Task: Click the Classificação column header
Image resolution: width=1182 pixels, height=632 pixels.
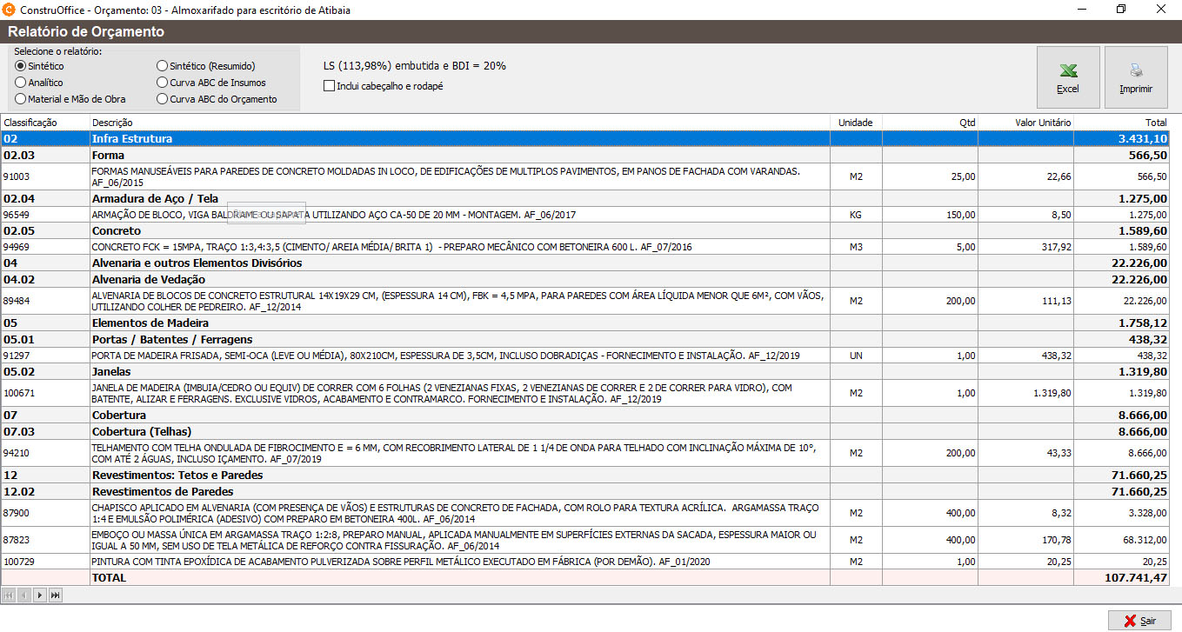Action: 45,123
